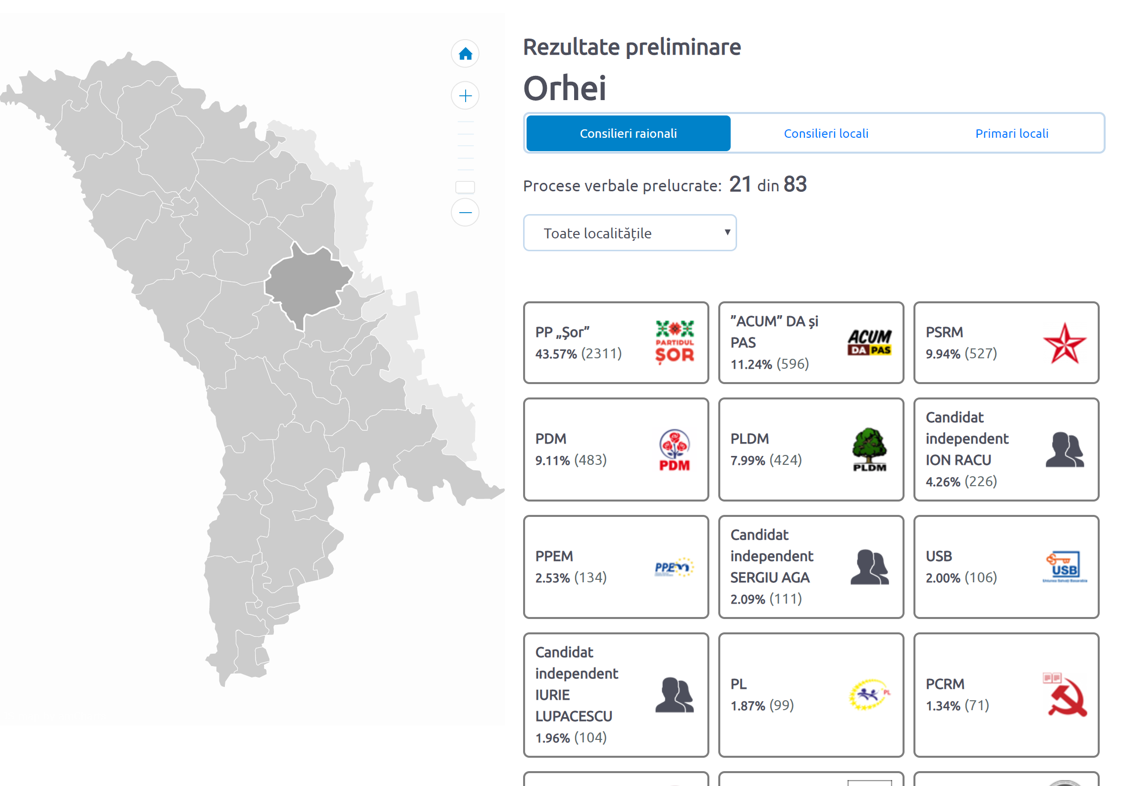
Task: Click ION RACU candidate silhouette icon
Action: click(1065, 449)
